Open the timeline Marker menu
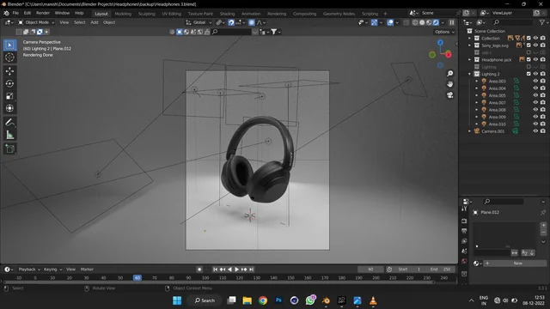The image size is (550, 309). pos(87,270)
